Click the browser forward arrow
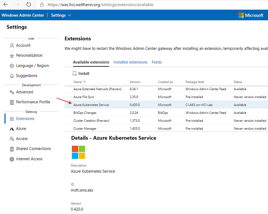Viewport: 268px width, 214px height. [17, 4]
